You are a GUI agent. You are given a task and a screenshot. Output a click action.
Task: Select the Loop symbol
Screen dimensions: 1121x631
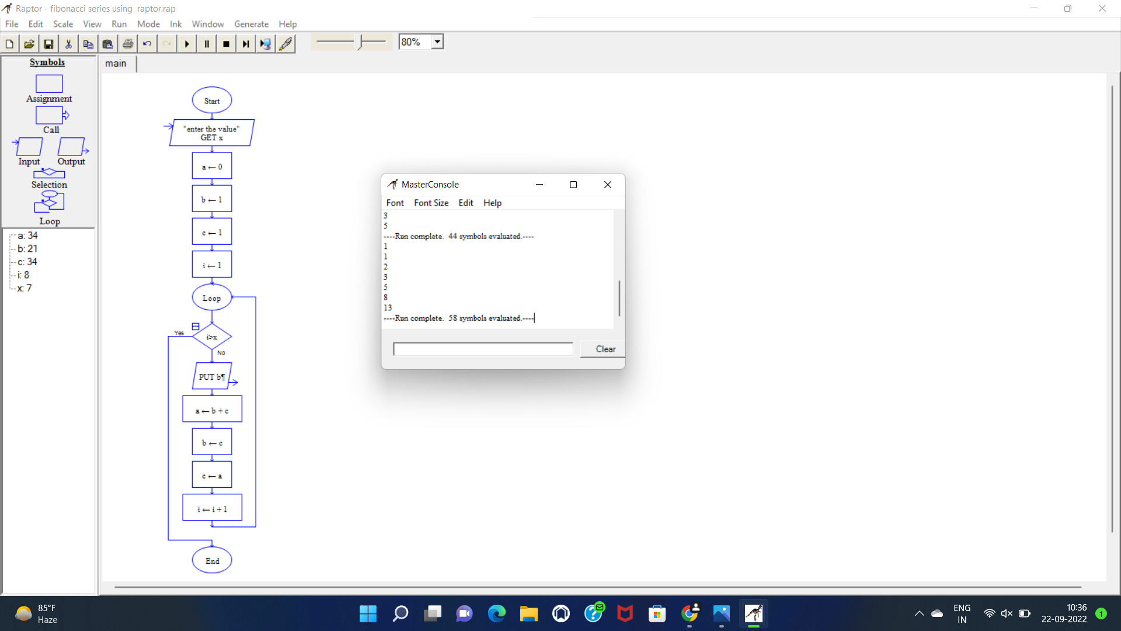point(48,203)
